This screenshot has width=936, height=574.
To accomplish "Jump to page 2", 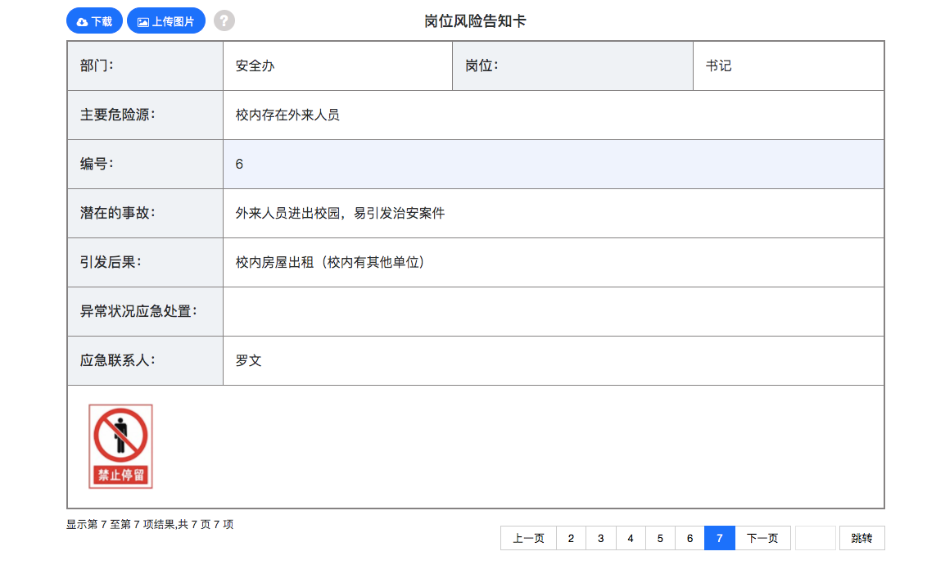I will click(x=571, y=538).
